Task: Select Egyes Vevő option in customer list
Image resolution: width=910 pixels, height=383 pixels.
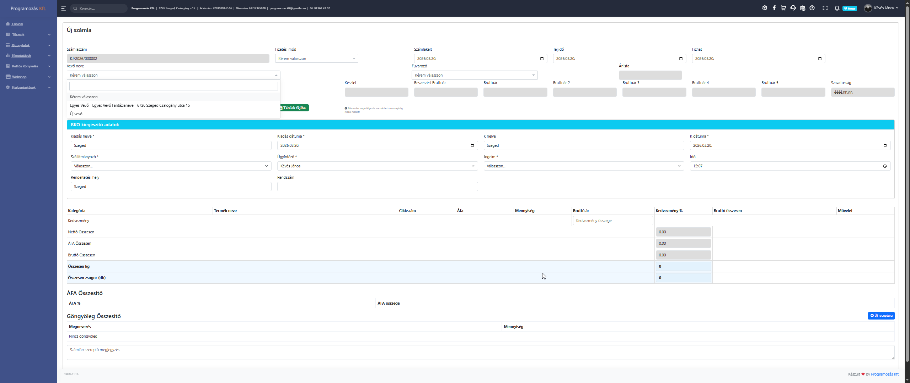Action: [x=130, y=105]
